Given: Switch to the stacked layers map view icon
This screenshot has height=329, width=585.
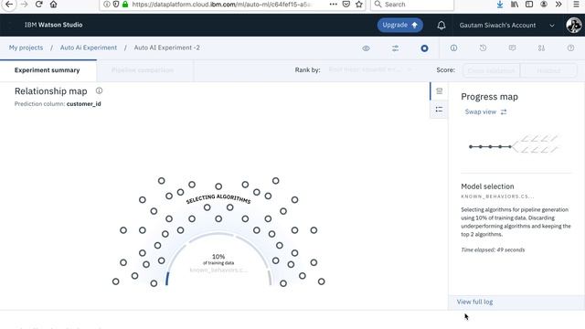Looking at the screenshot, I should (x=439, y=91).
